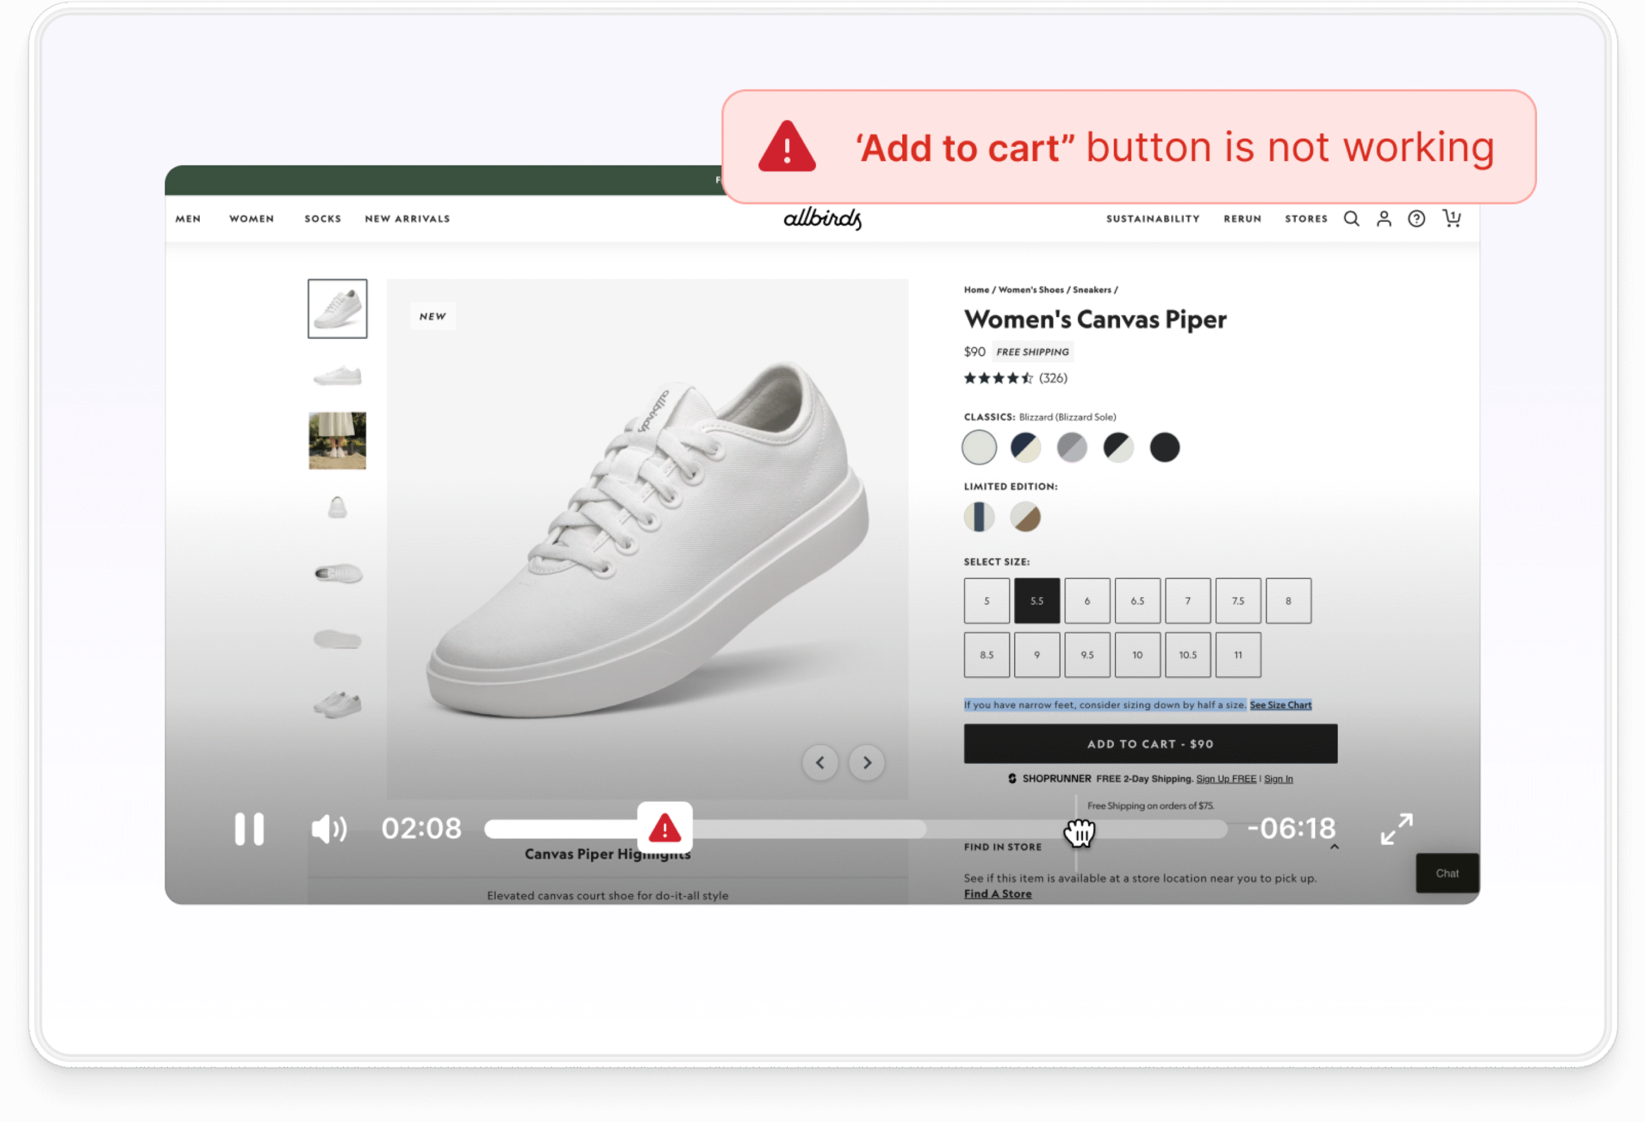Viewport: 1645px width, 1122px height.
Task: Select size 11
Action: (x=1238, y=655)
